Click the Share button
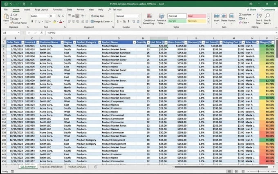Viewport: 278px width, 174px height. 251,9
